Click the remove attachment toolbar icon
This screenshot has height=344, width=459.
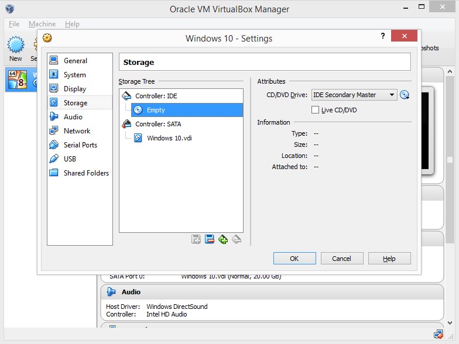(x=210, y=240)
